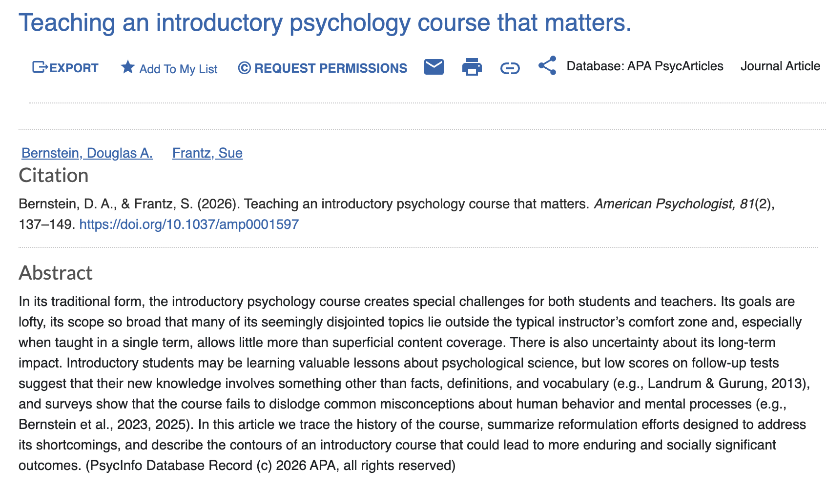Open the doi.org/10.1037/amp0001597 link

(x=189, y=224)
